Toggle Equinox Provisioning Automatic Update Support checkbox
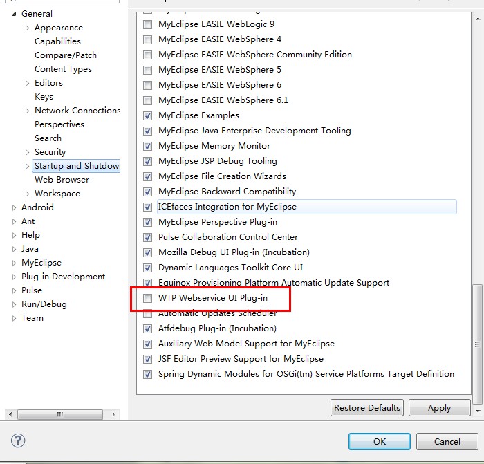 point(147,282)
